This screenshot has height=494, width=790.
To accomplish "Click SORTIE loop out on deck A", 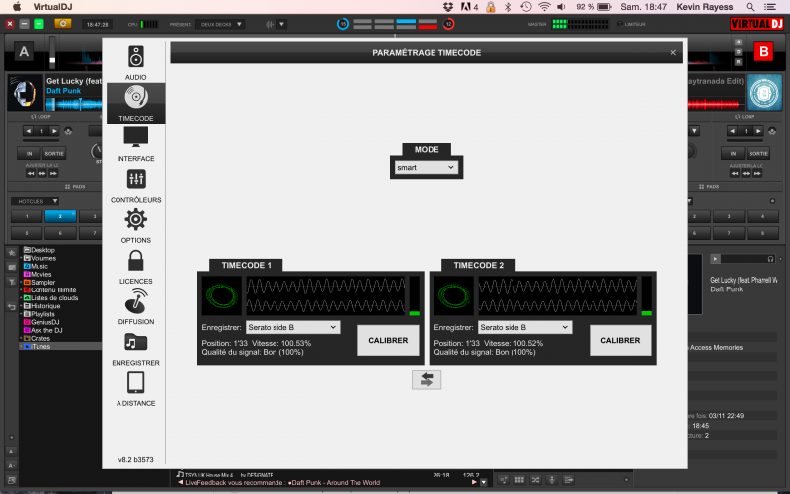I will point(54,153).
